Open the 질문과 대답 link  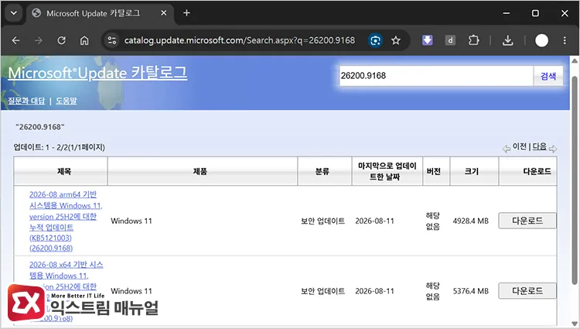tap(26, 101)
